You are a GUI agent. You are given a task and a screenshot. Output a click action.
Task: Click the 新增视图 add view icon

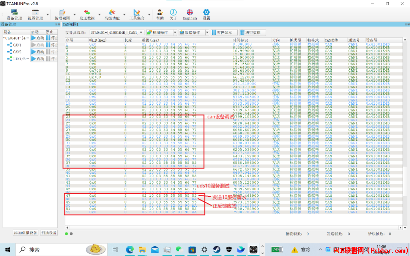coord(62,15)
